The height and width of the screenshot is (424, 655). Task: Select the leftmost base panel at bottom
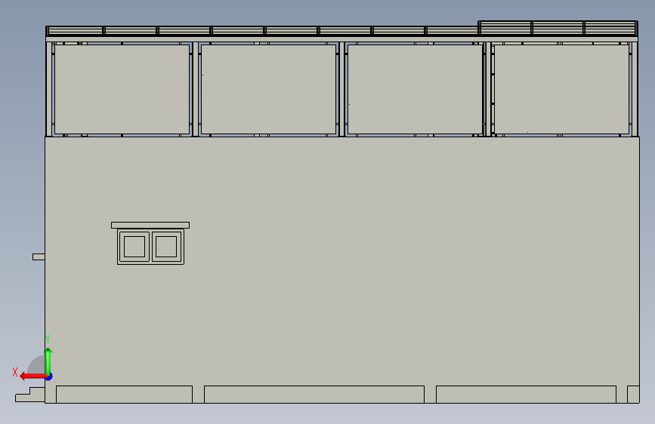pyautogui.click(x=125, y=395)
